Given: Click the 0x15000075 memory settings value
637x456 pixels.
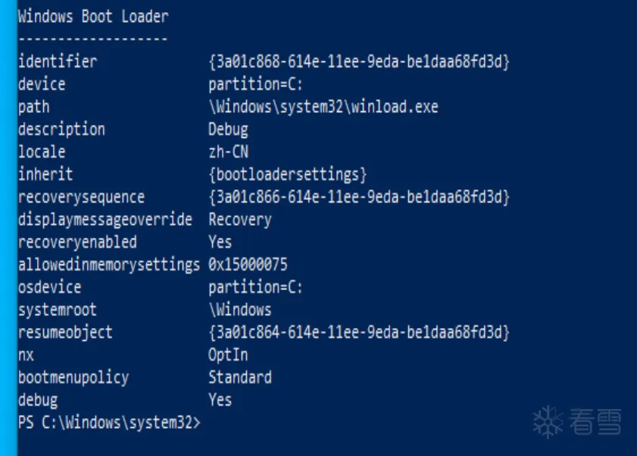Looking at the screenshot, I should tap(248, 264).
